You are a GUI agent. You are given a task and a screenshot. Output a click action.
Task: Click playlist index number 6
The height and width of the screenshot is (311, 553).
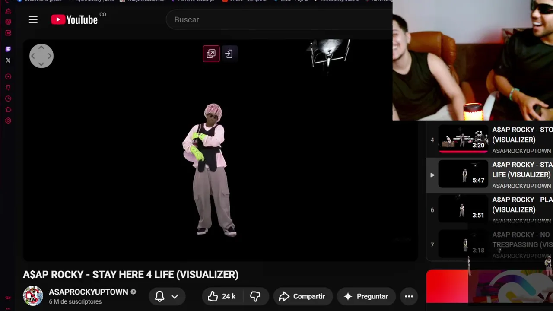click(x=432, y=210)
